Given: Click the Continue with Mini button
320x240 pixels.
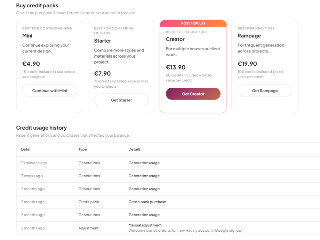Looking at the screenshot, I should [50, 91].
